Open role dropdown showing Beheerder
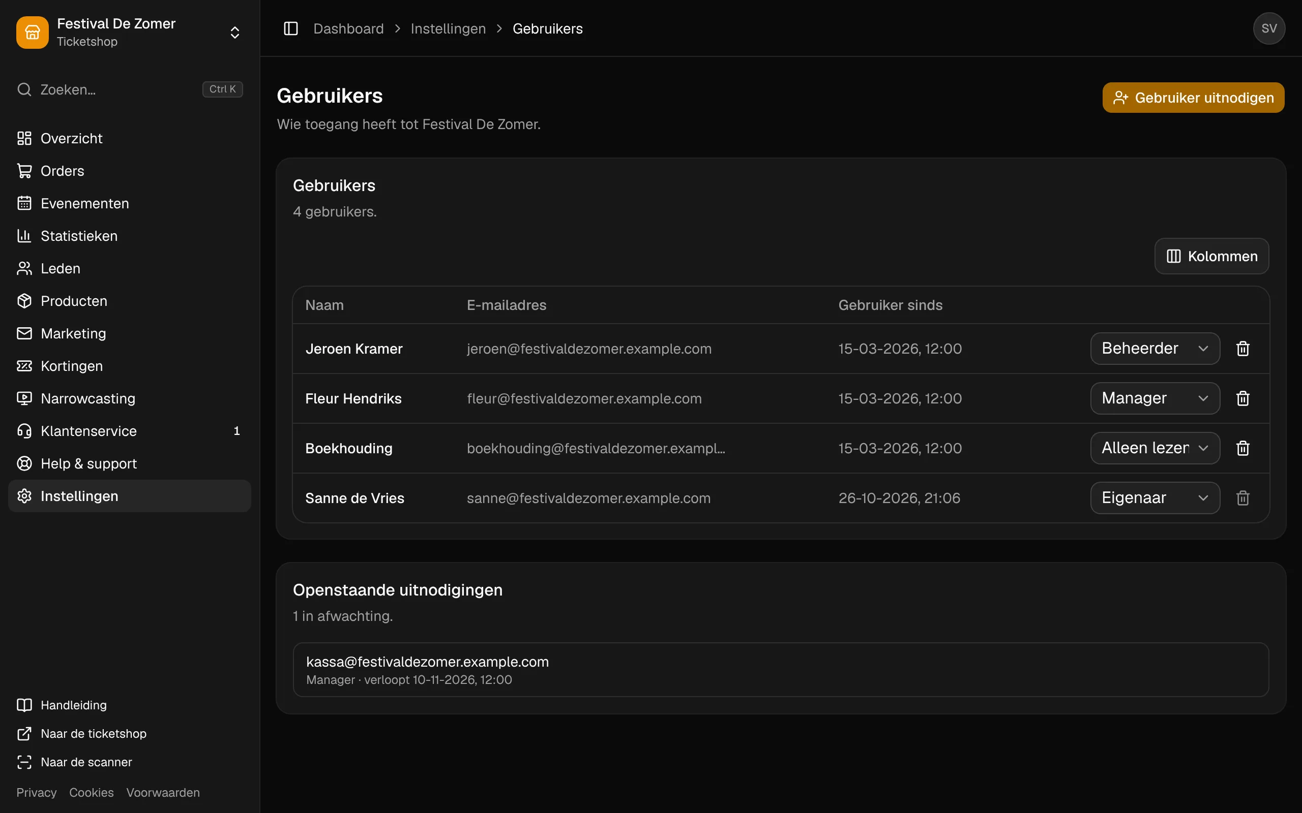Viewport: 1302px width, 813px height. 1155,349
